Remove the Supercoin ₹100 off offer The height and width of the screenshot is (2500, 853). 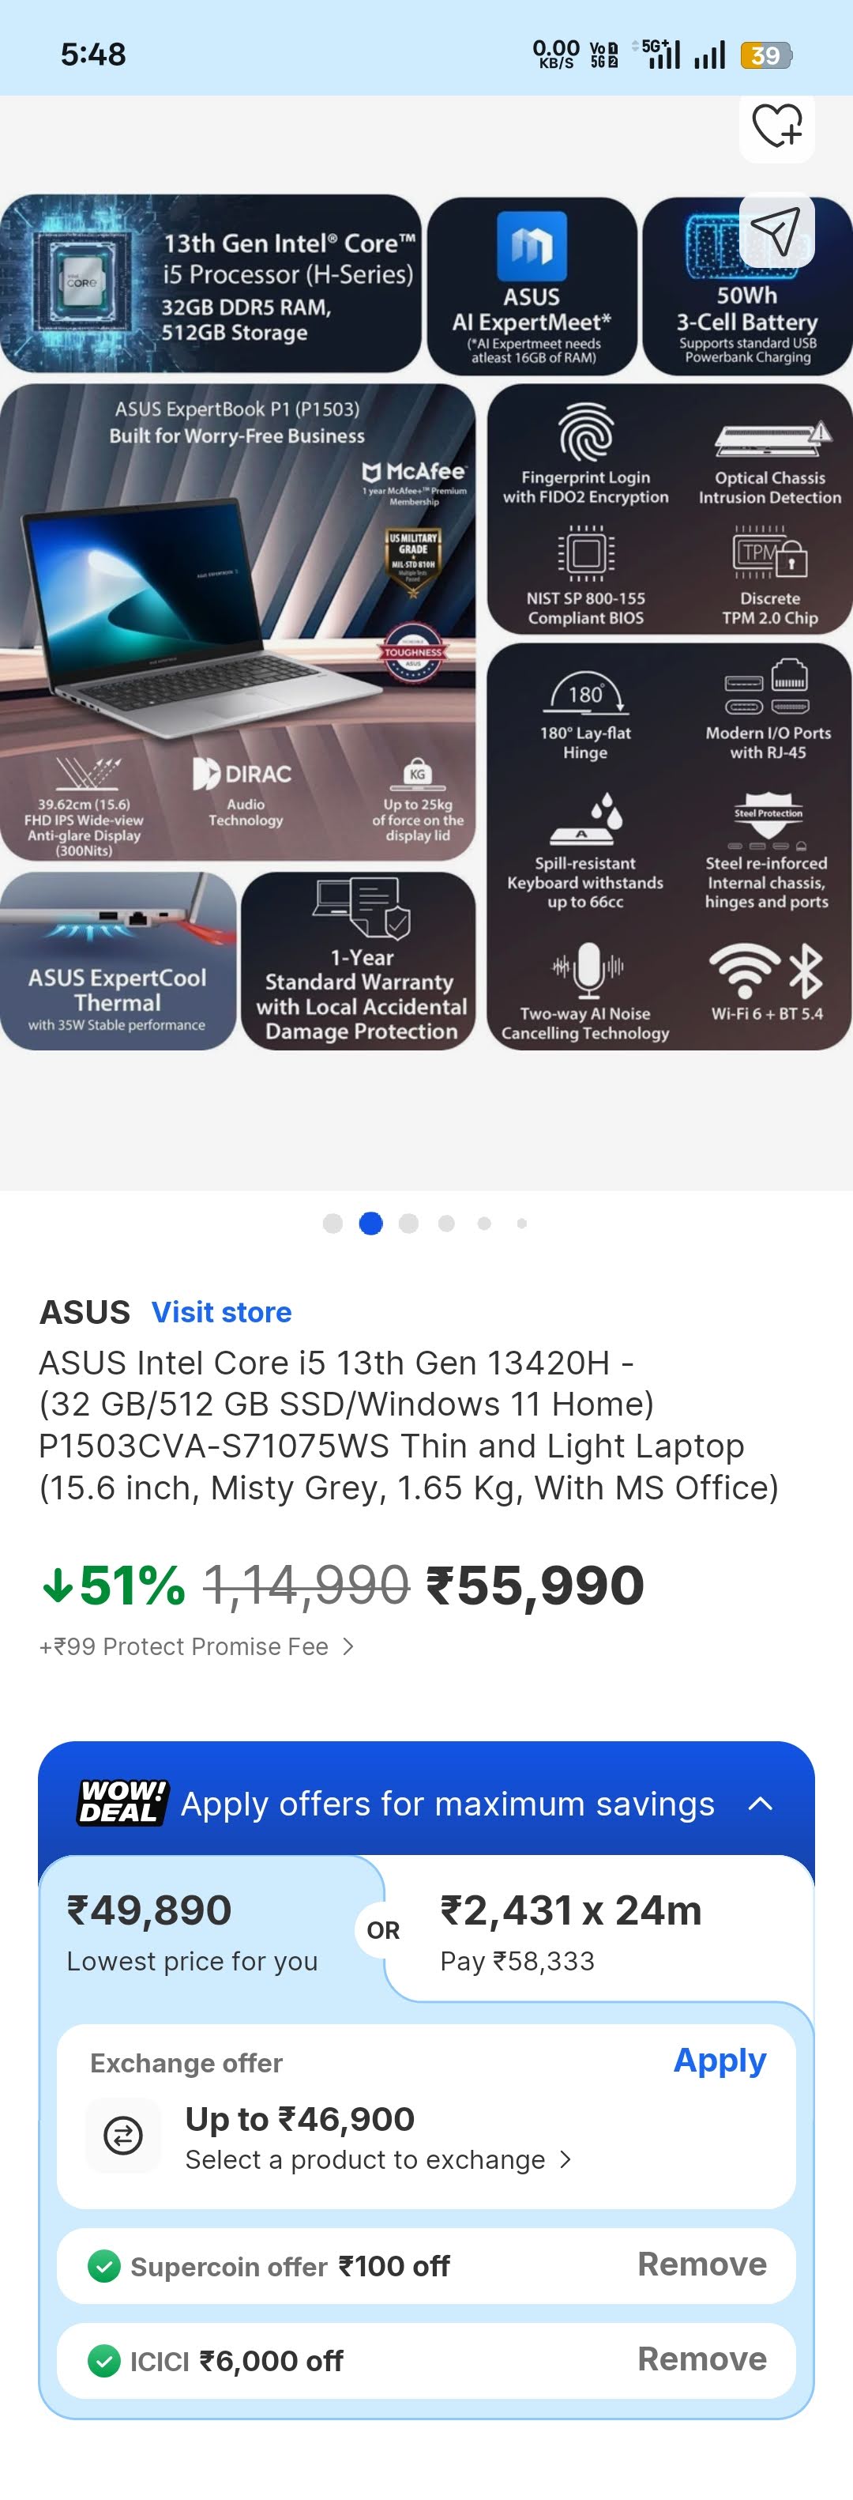(702, 2265)
